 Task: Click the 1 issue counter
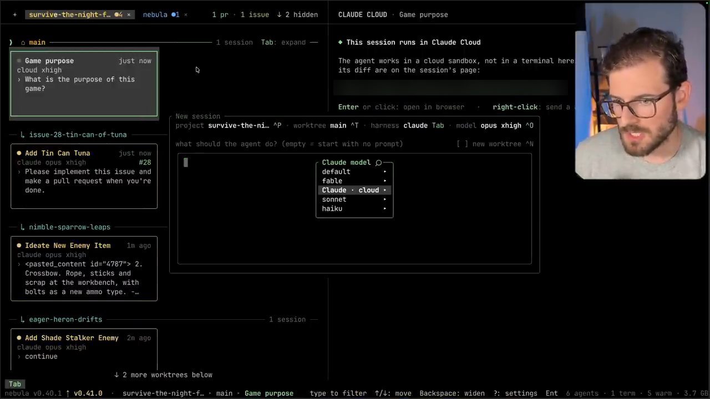pos(255,15)
